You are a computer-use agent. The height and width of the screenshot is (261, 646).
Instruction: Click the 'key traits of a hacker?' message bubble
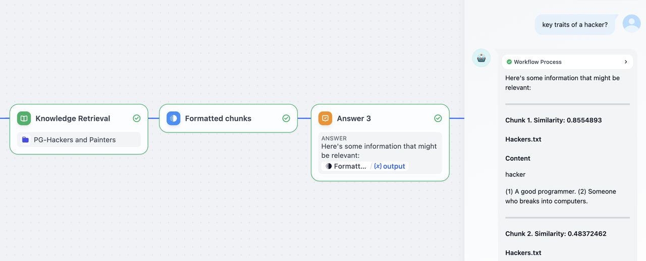point(574,25)
